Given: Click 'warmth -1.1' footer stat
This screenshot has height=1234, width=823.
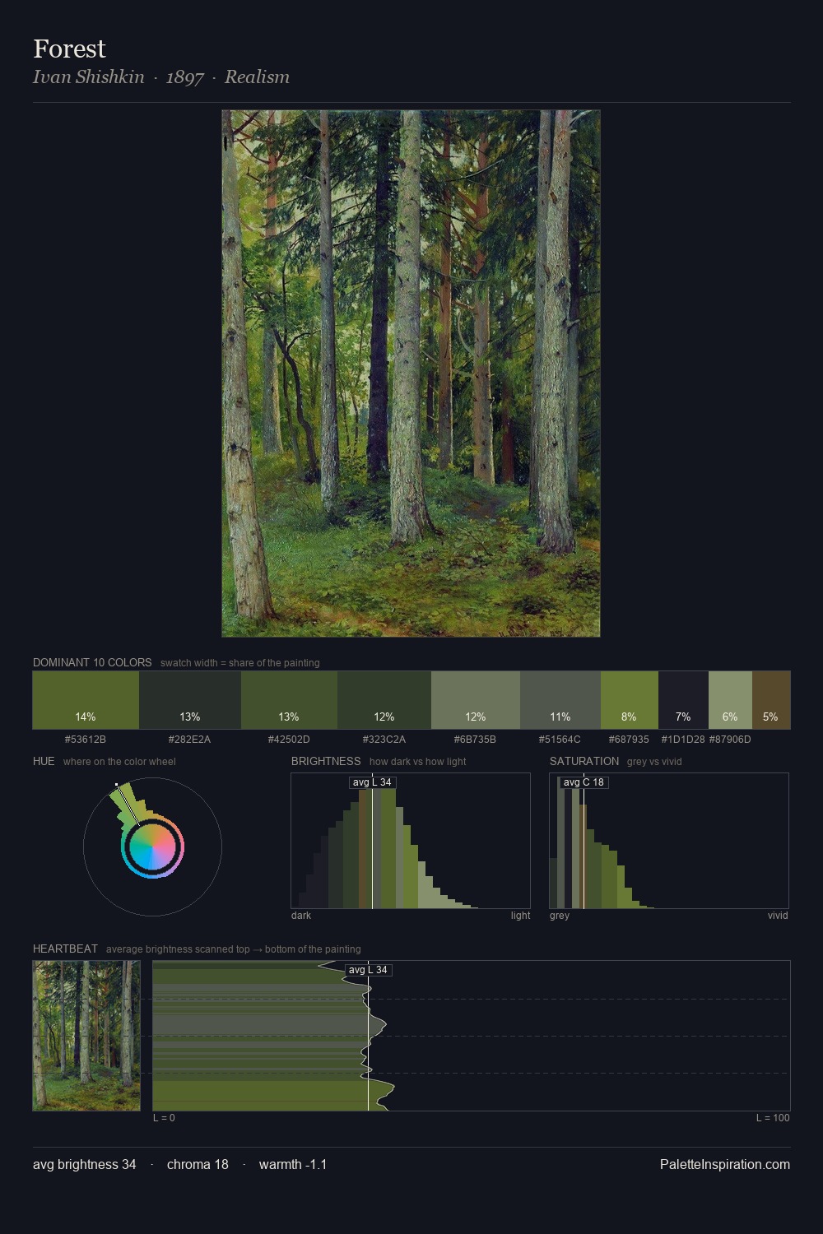Looking at the screenshot, I should (293, 1164).
